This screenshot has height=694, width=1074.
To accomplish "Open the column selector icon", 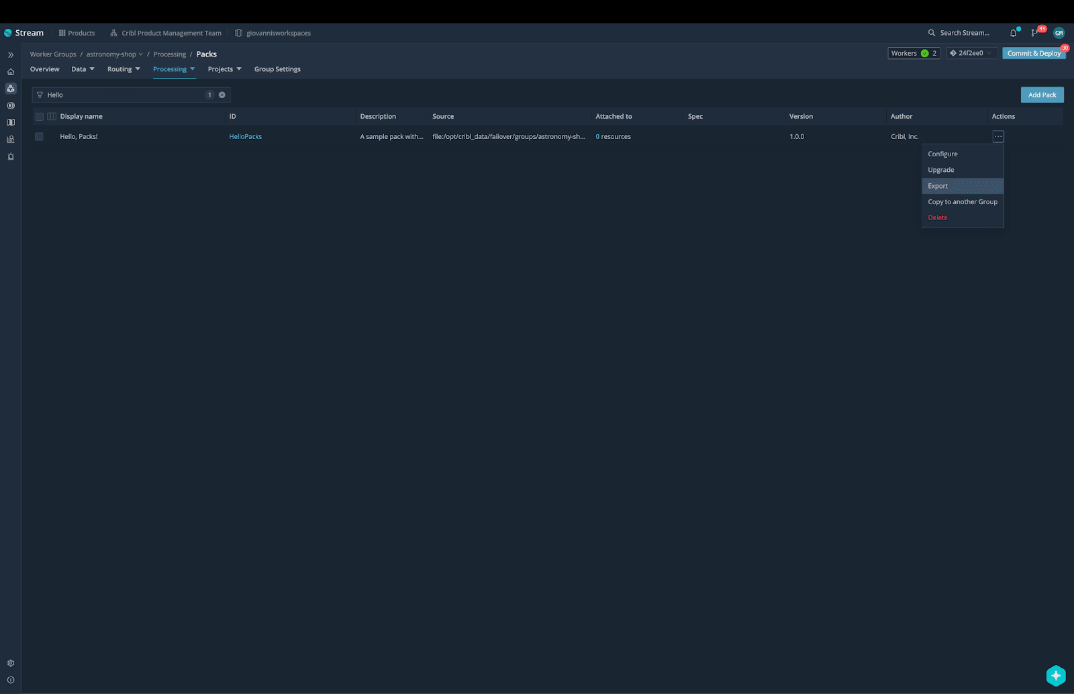I will (x=52, y=116).
